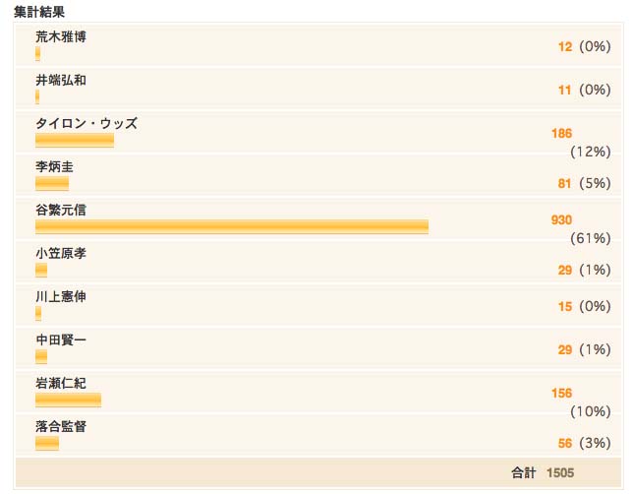Click the 落合監督 result bar
632x494 pixels.
47,443
